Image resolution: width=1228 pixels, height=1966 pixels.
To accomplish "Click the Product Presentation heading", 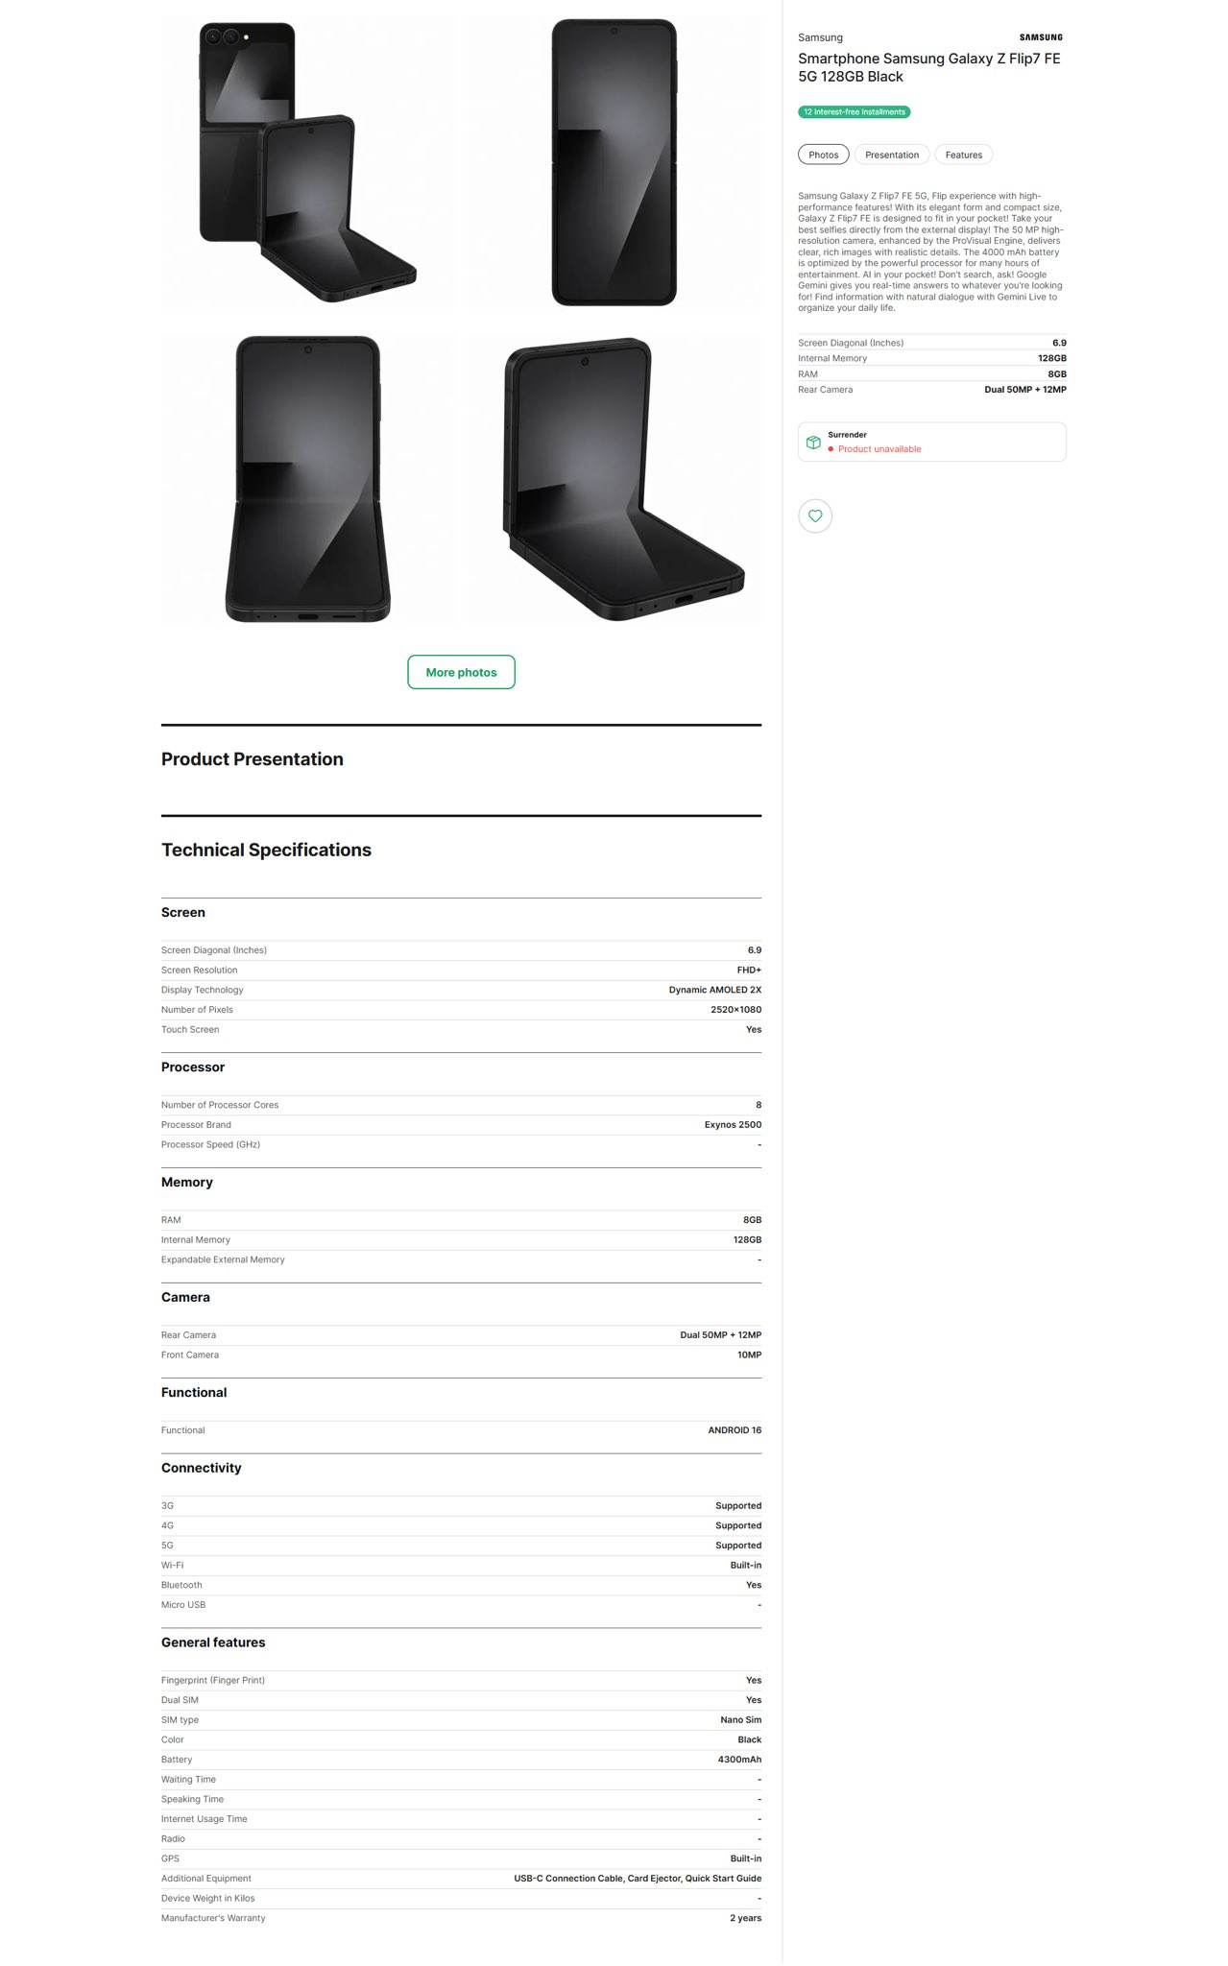I will click(253, 759).
